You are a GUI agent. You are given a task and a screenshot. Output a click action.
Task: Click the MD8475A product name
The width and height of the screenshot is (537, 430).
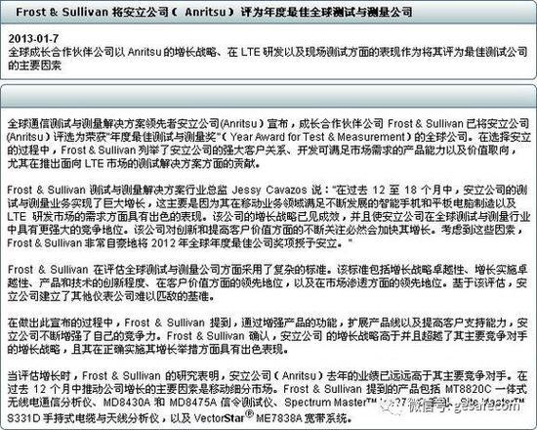click(x=192, y=403)
